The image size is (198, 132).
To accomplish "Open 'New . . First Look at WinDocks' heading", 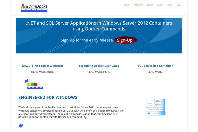I will tap(43, 66).
